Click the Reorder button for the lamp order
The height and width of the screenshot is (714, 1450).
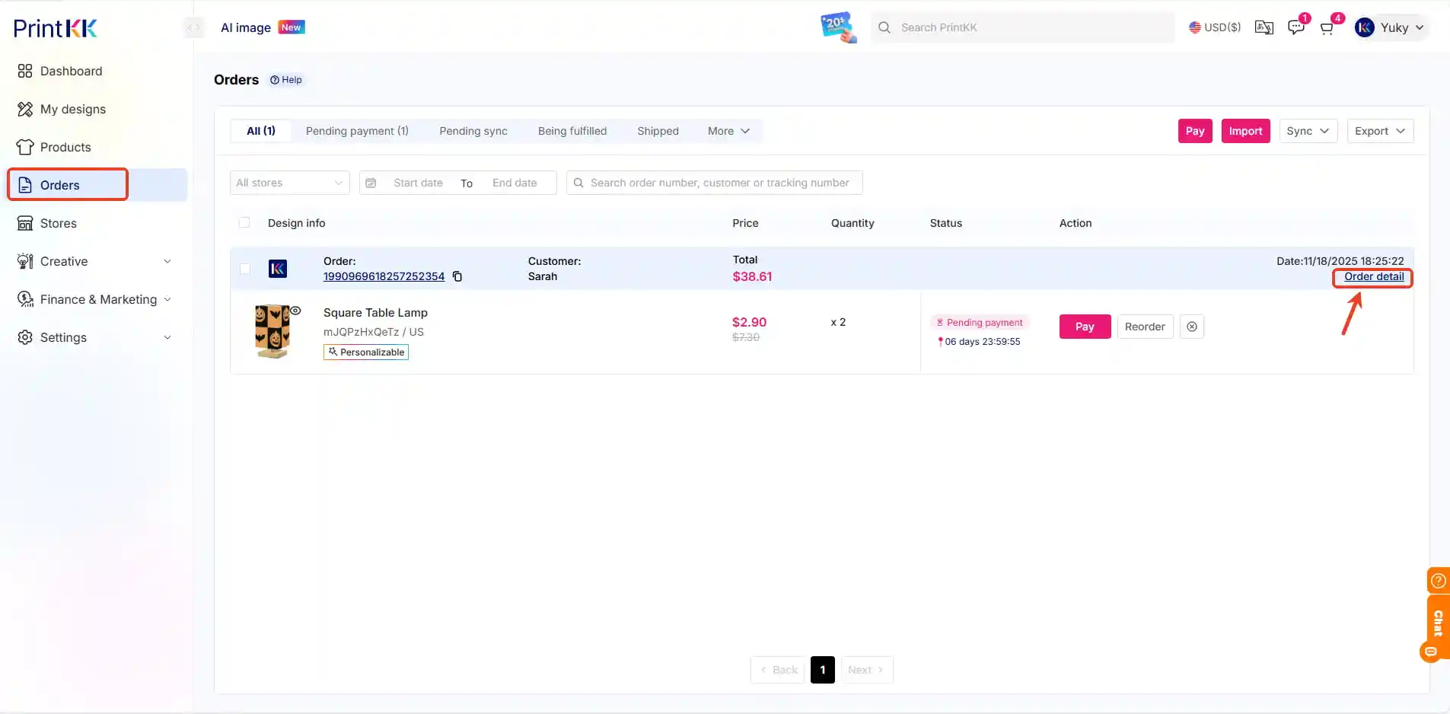pos(1145,327)
